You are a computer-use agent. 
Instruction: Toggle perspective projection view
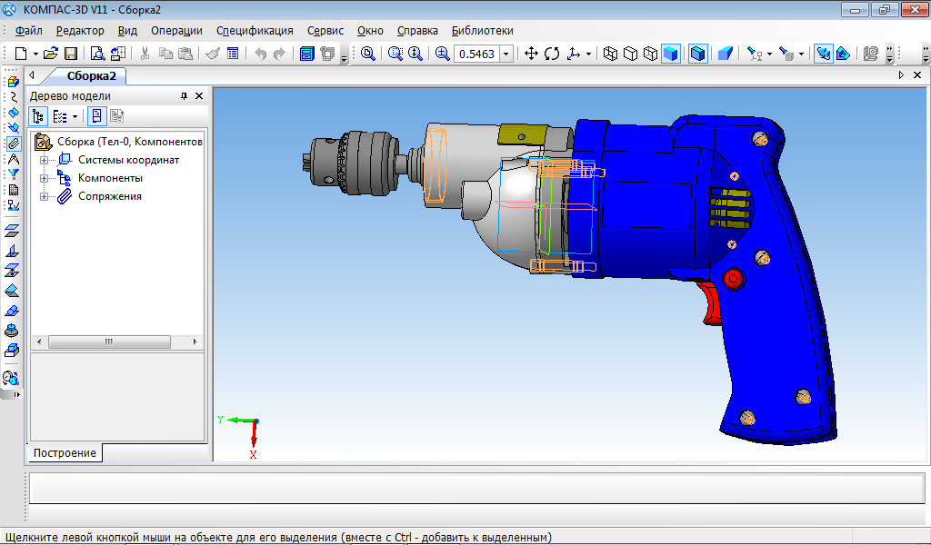(x=725, y=54)
